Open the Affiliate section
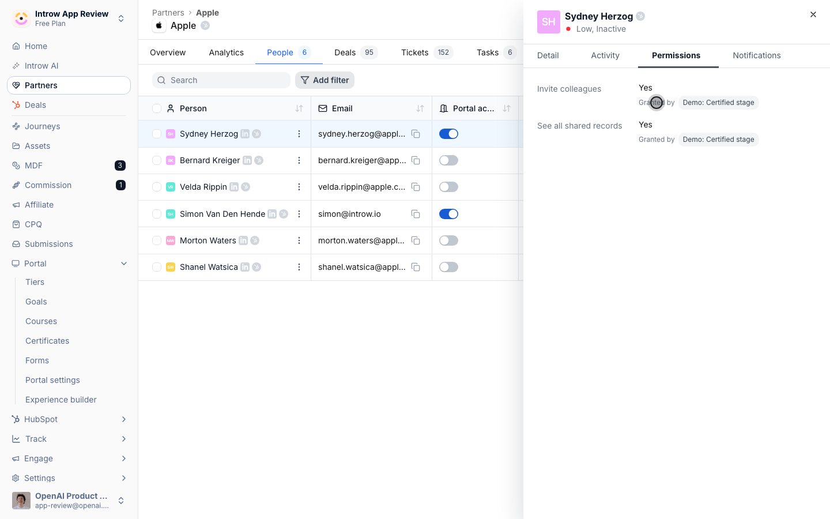This screenshot has width=830, height=519. click(x=69, y=205)
